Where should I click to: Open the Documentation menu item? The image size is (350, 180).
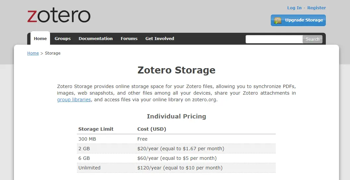[95, 38]
